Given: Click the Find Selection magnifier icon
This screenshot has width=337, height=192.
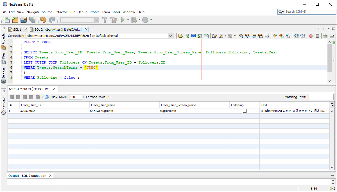Looking at the screenshot, I should 241,36.
